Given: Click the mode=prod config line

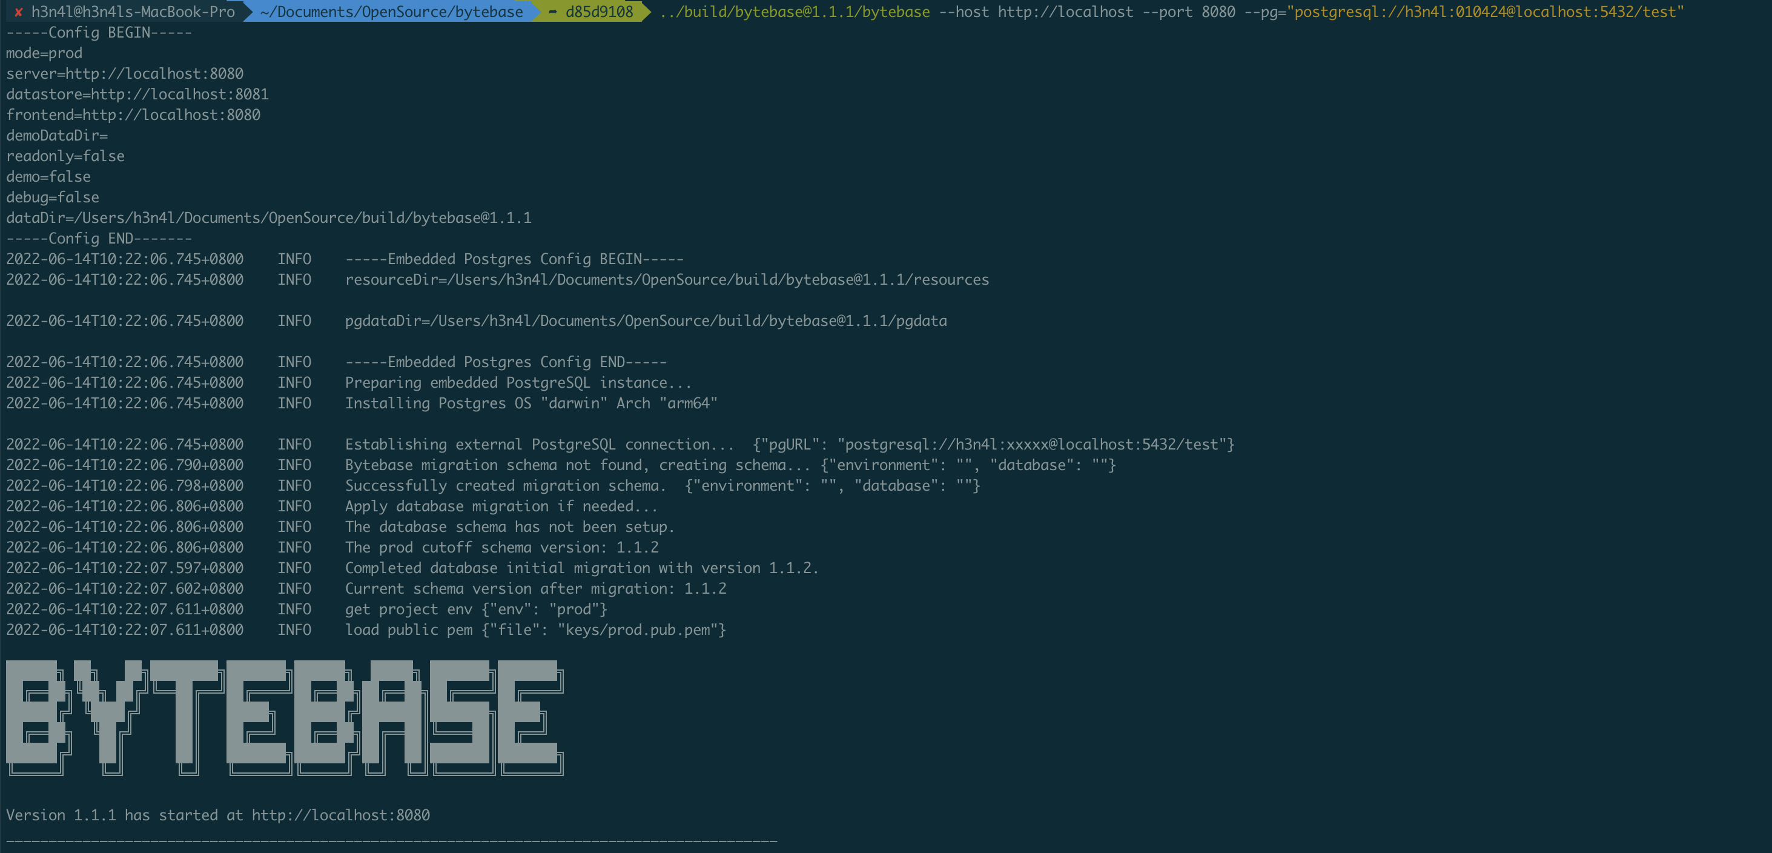Looking at the screenshot, I should click(x=44, y=53).
